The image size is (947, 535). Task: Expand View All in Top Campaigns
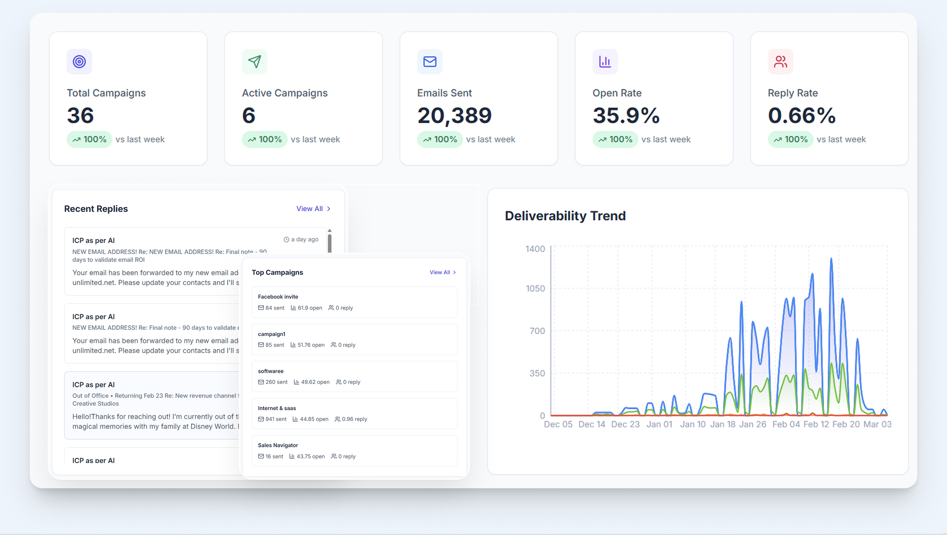440,272
